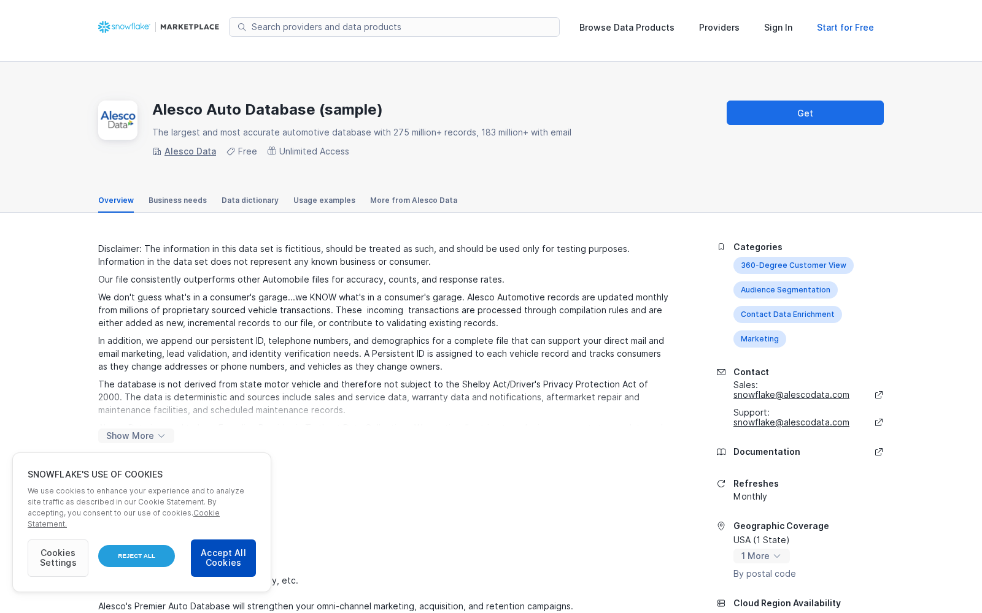Click the search magnifier icon

242,27
